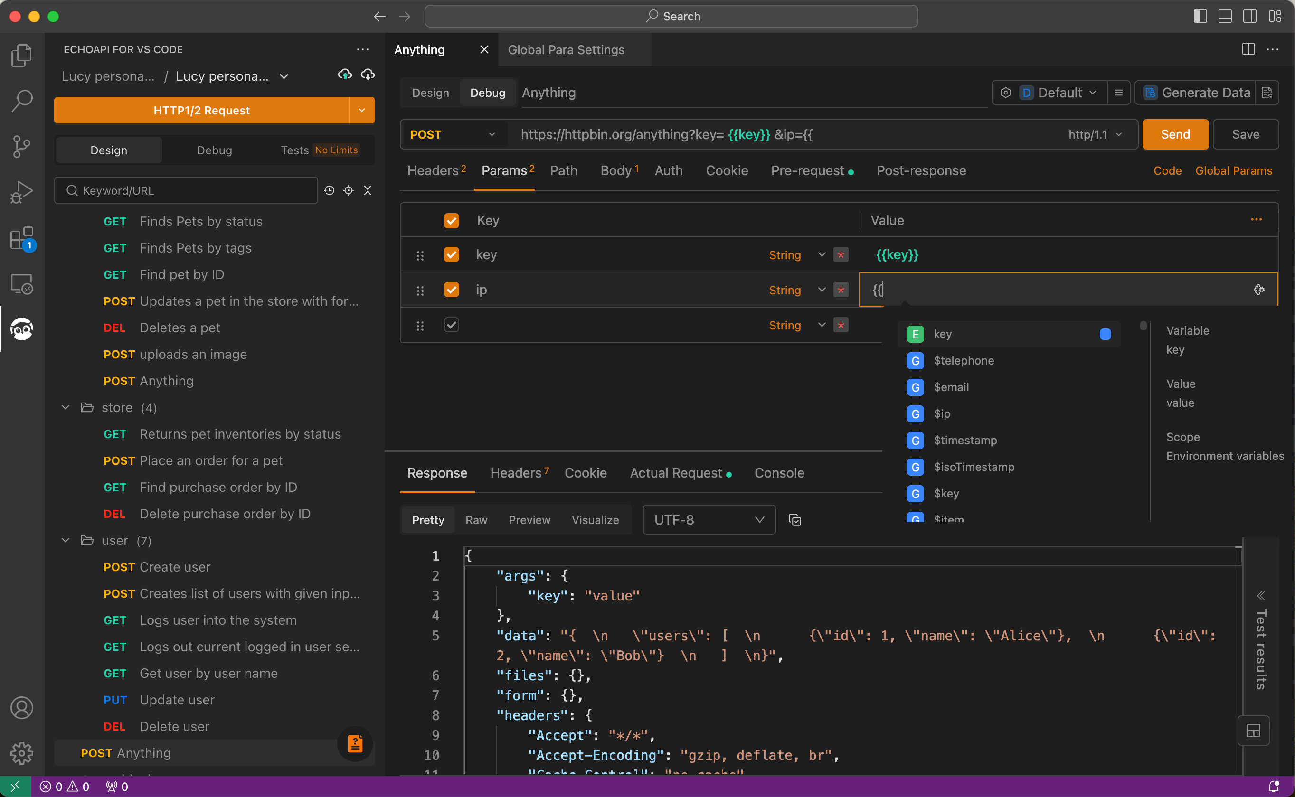
Task: Open params table more options dots
Action: [x=1257, y=220]
